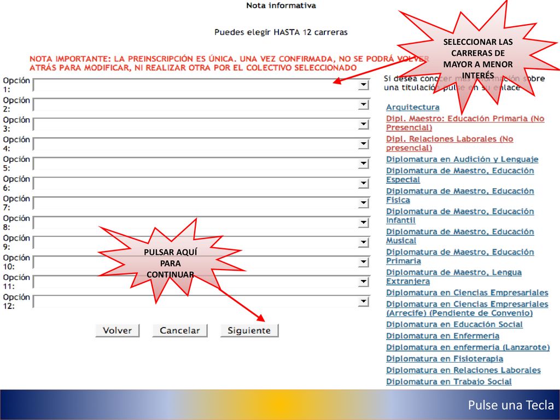560x420 pixels.
Task: Open Dipl. Relaciones Laborales (No presencial) link
Action: tap(450, 143)
